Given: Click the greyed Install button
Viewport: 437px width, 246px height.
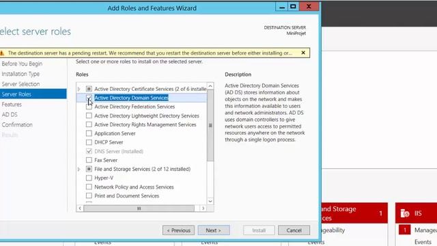Looking at the screenshot, I should [x=259, y=230].
